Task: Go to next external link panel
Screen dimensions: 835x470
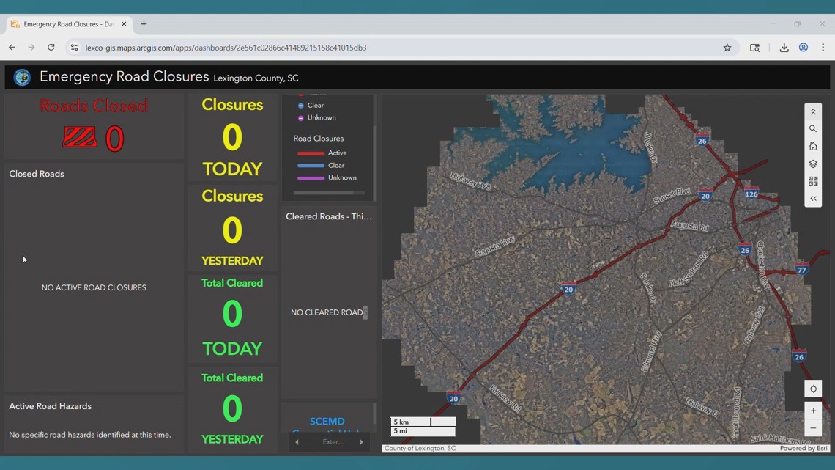Action: [x=361, y=442]
